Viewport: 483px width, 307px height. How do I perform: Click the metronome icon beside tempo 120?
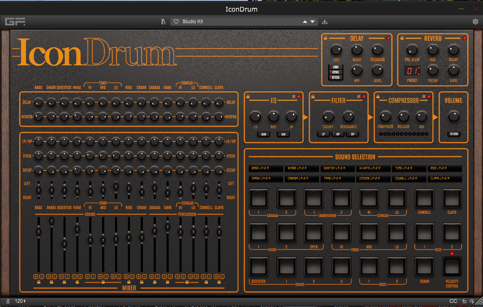tap(8, 301)
